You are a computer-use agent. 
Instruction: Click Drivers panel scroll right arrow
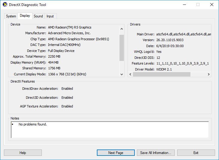pyautogui.click(x=209, y=74)
